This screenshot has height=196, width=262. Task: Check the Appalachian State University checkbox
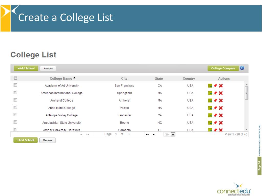[x=15, y=122]
